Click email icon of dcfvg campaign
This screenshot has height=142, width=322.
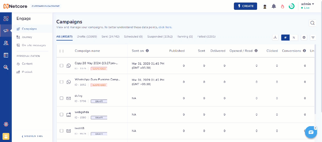click(x=69, y=98)
